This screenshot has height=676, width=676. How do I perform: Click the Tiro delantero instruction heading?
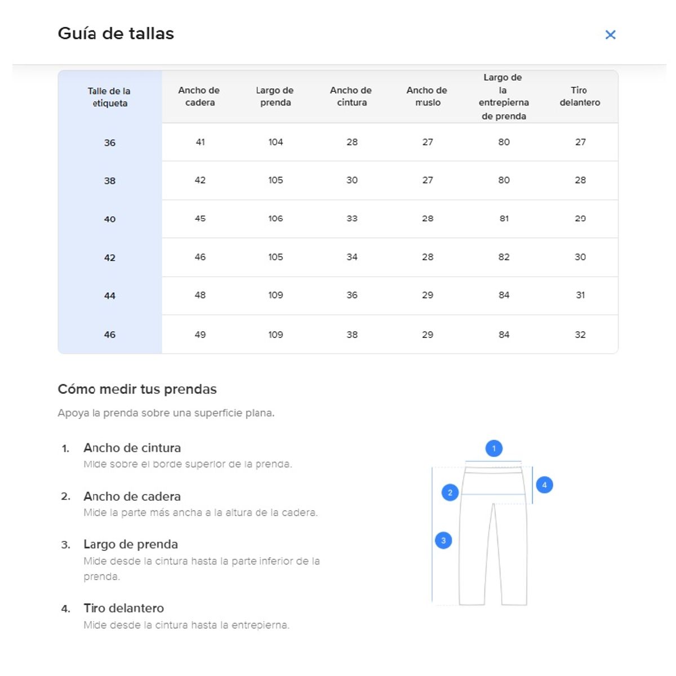coord(124,608)
